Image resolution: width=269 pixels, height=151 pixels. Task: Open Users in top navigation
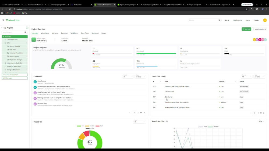point(247,20)
